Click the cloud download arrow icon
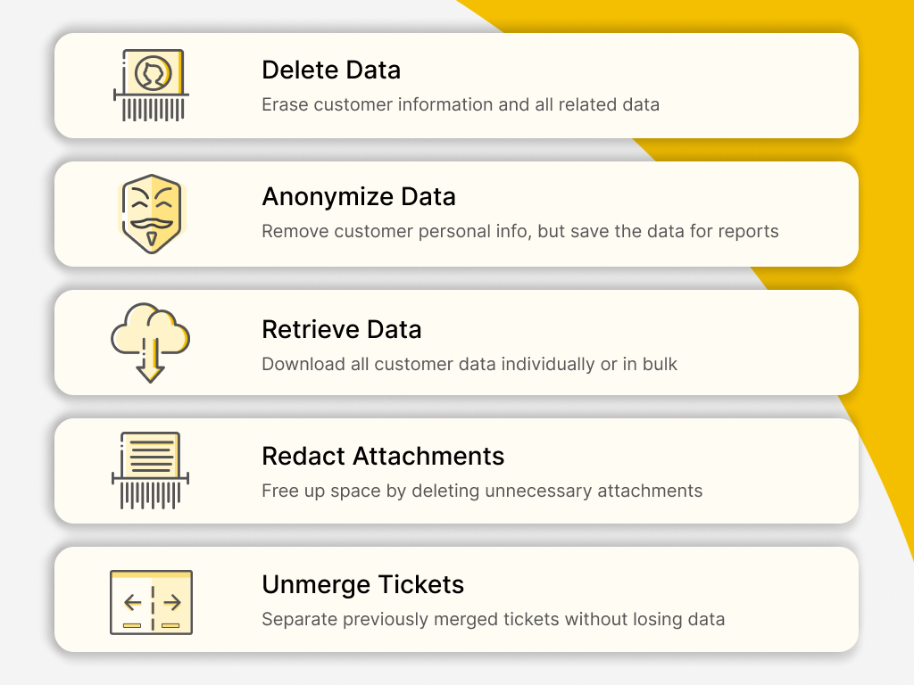Image resolution: width=914 pixels, height=685 pixels. pyautogui.click(x=150, y=342)
